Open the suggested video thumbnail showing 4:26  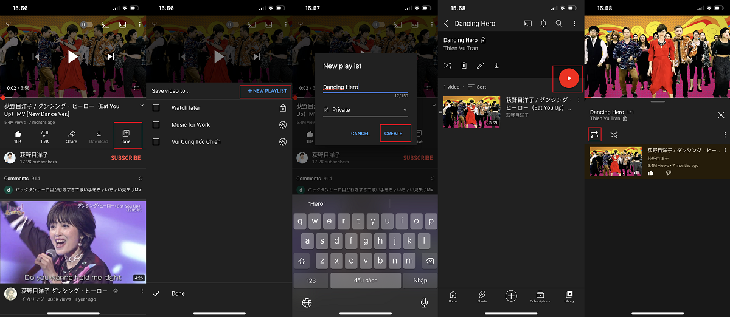tap(73, 242)
